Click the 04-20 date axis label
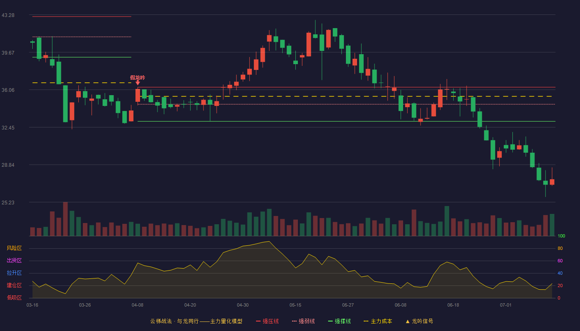The image size is (580, 331). click(x=190, y=305)
